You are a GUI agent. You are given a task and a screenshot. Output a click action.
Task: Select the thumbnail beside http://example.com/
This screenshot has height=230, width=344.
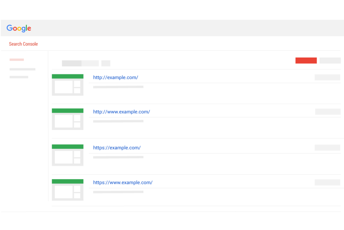click(x=67, y=85)
